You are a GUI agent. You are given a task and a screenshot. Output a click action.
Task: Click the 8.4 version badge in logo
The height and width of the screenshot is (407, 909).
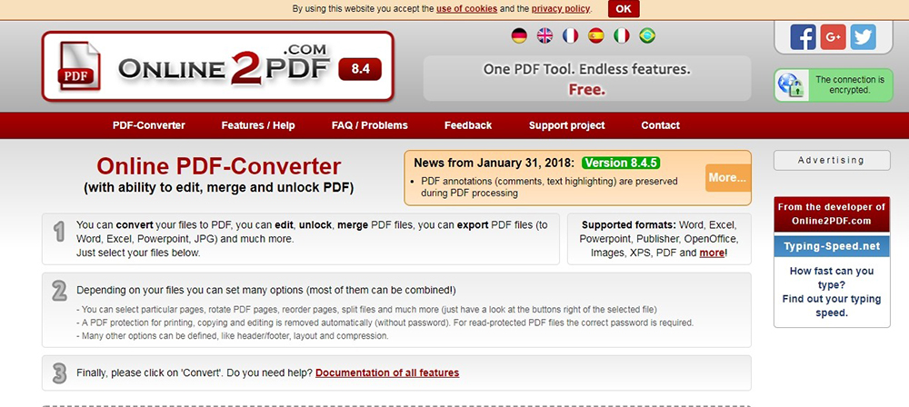click(x=360, y=69)
